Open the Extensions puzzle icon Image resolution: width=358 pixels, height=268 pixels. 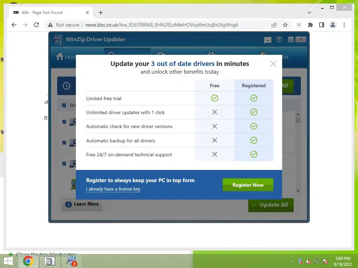(x=310, y=25)
